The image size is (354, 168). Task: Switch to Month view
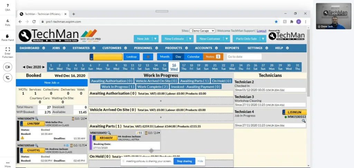click(165, 57)
